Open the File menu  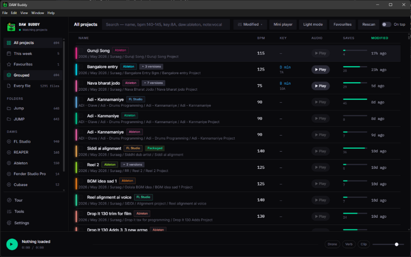[5, 13]
